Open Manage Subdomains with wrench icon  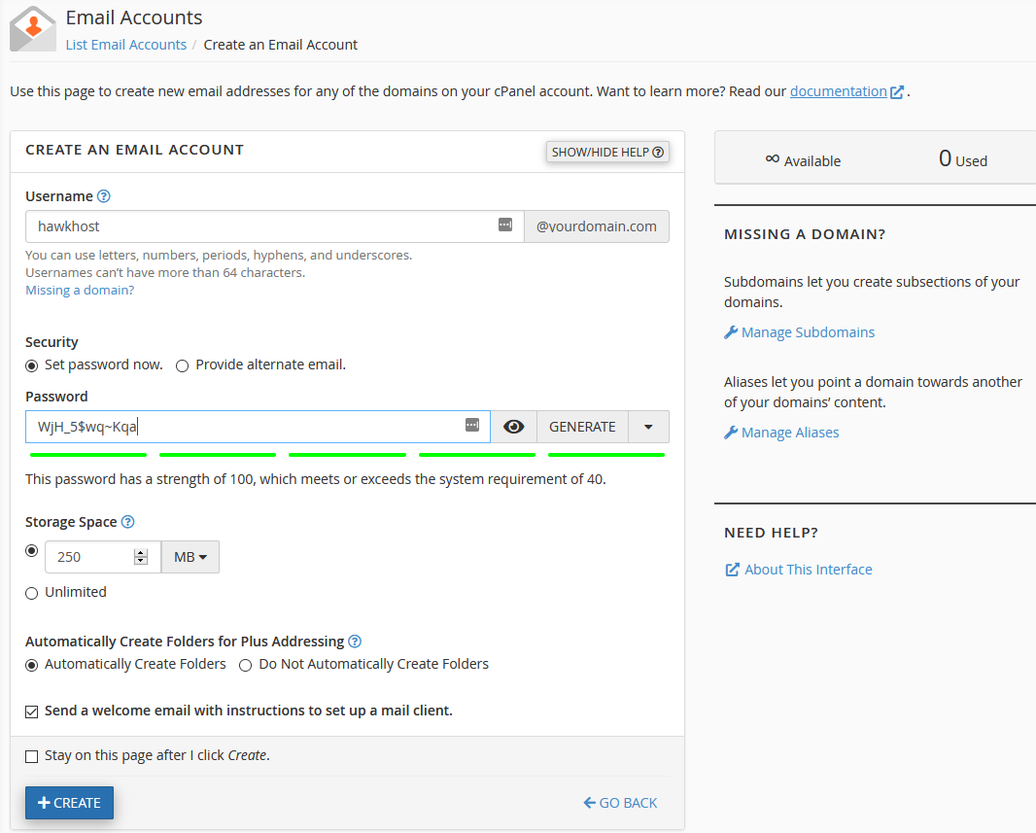(731, 332)
